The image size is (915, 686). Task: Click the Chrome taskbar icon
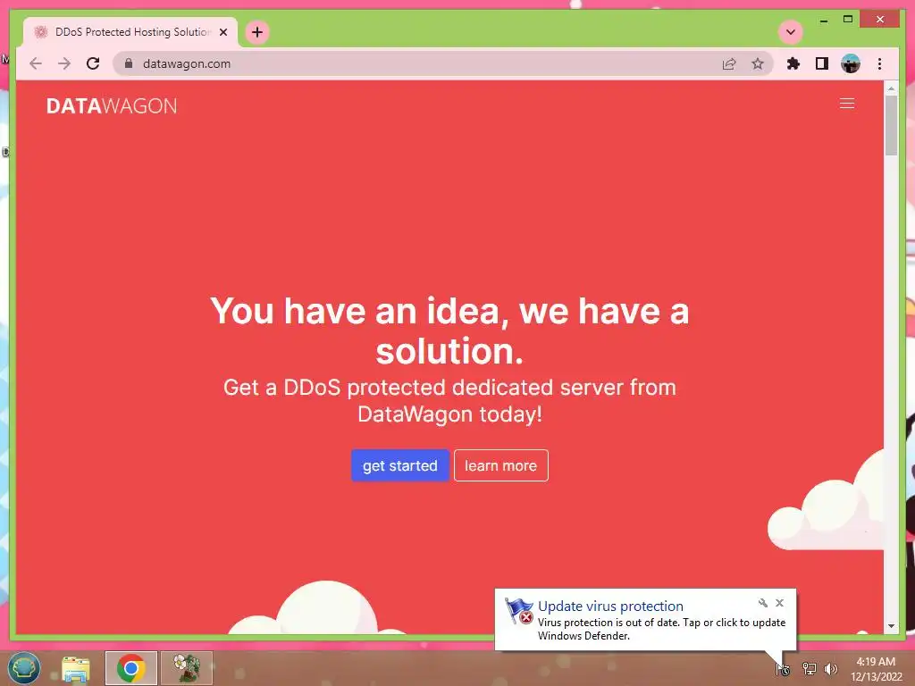[130, 668]
